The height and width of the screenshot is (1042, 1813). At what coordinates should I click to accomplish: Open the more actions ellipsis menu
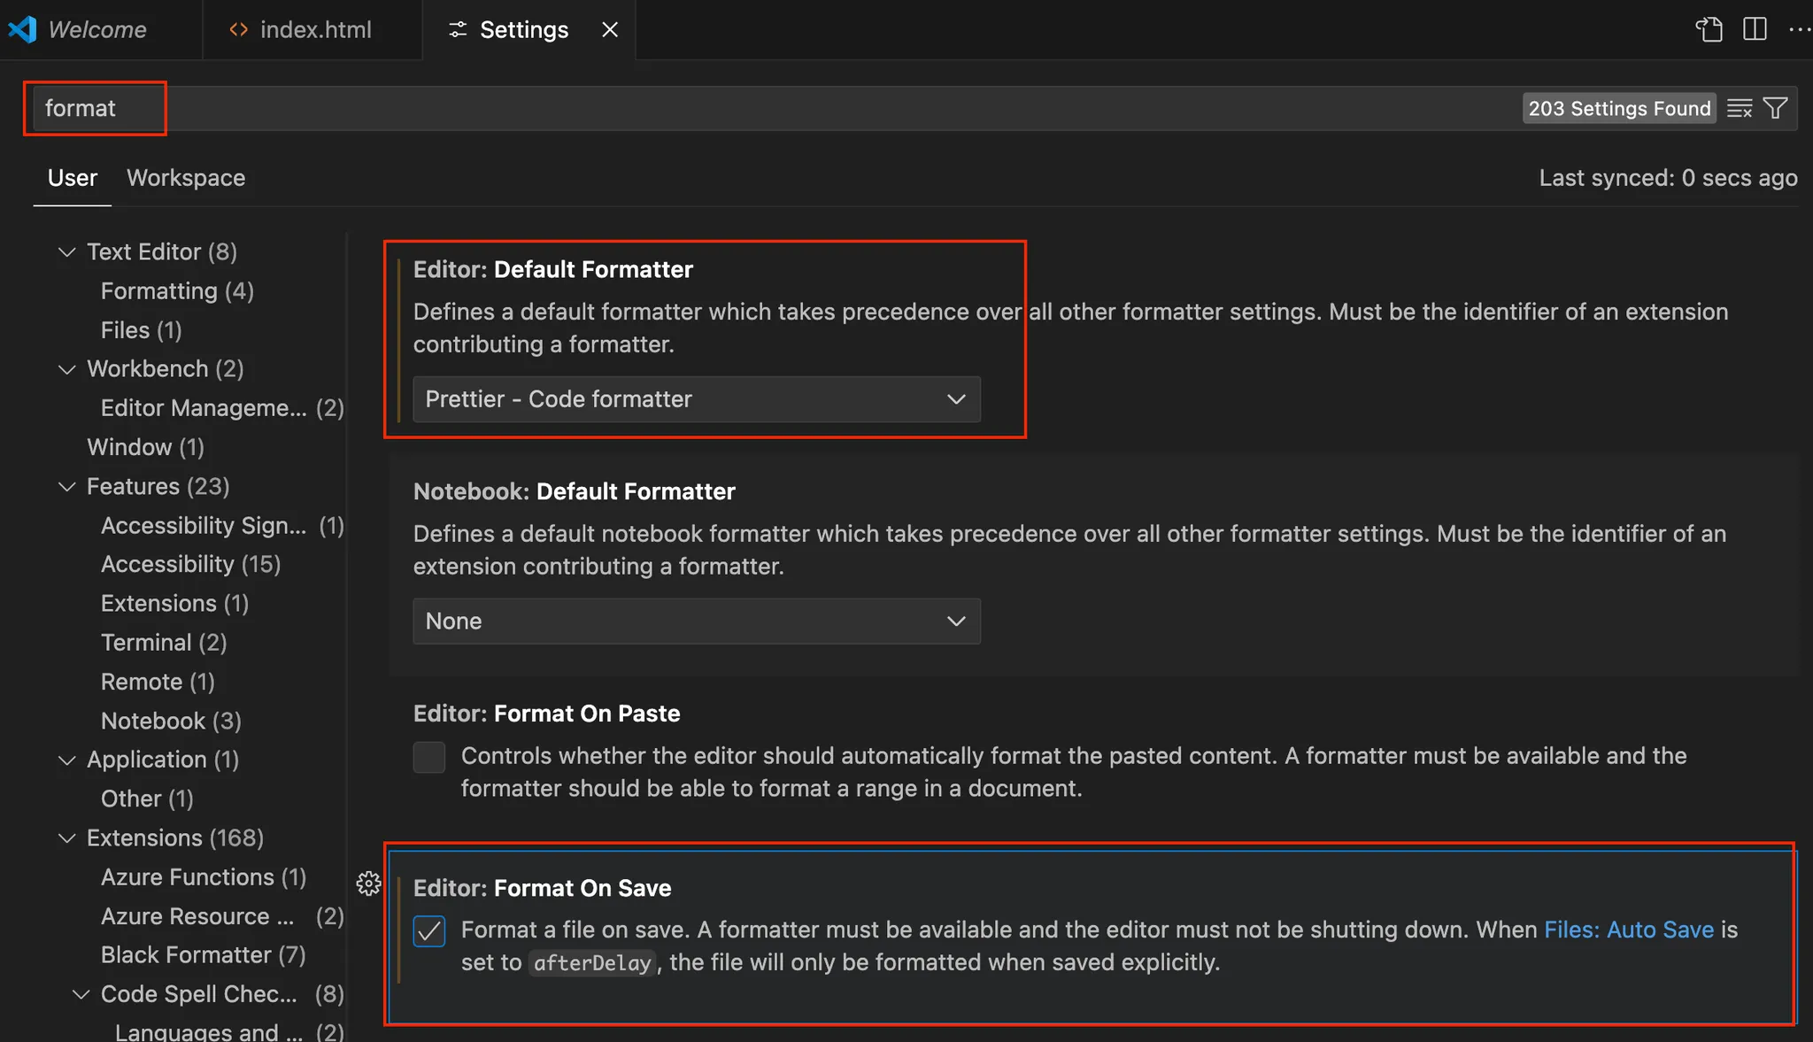[1799, 29]
